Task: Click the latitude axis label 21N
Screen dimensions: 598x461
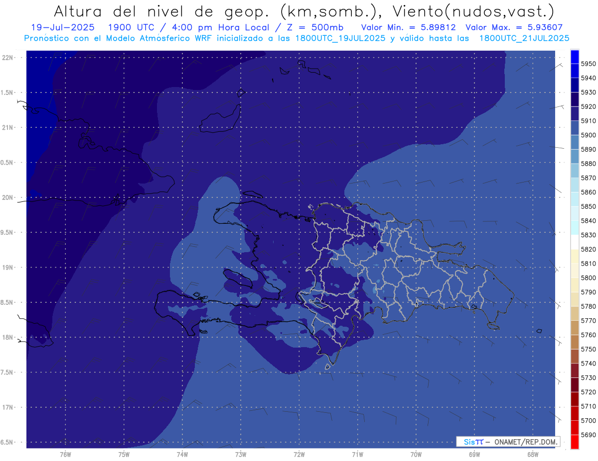Action: point(7,127)
